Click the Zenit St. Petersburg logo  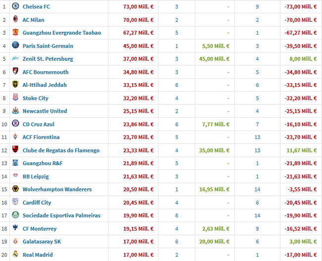click(x=15, y=58)
